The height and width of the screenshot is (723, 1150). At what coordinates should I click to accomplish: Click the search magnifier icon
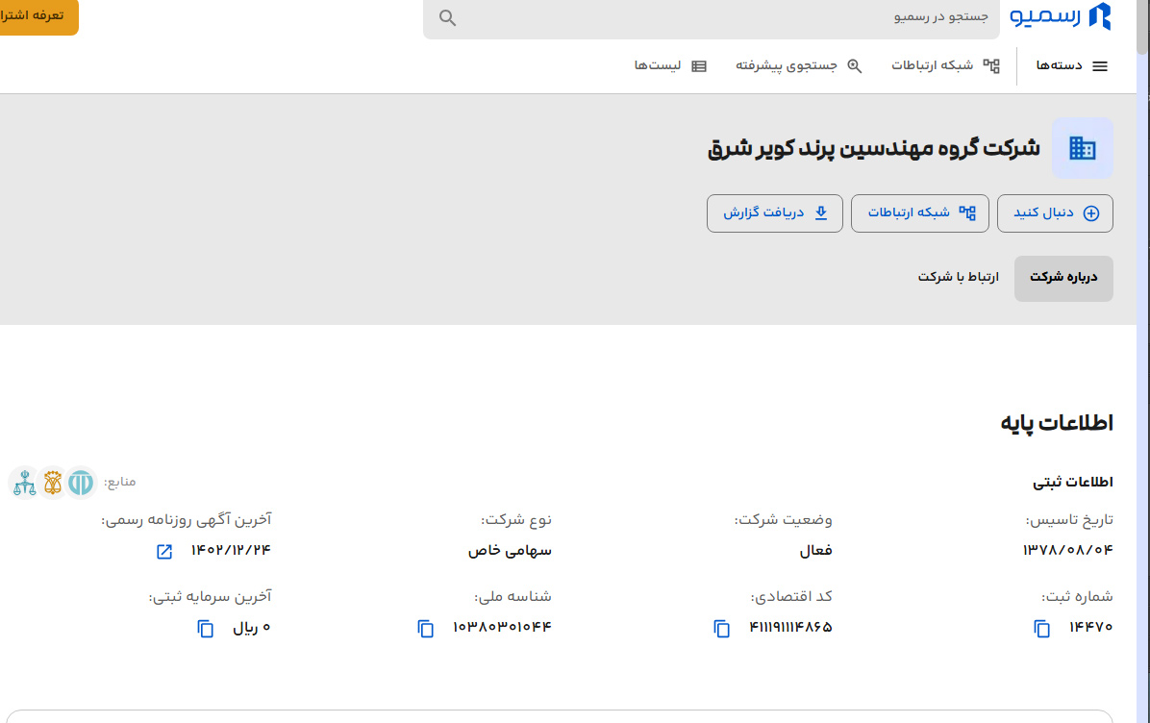coord(447,18)
